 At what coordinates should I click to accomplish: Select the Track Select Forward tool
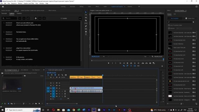coord(86,15)
